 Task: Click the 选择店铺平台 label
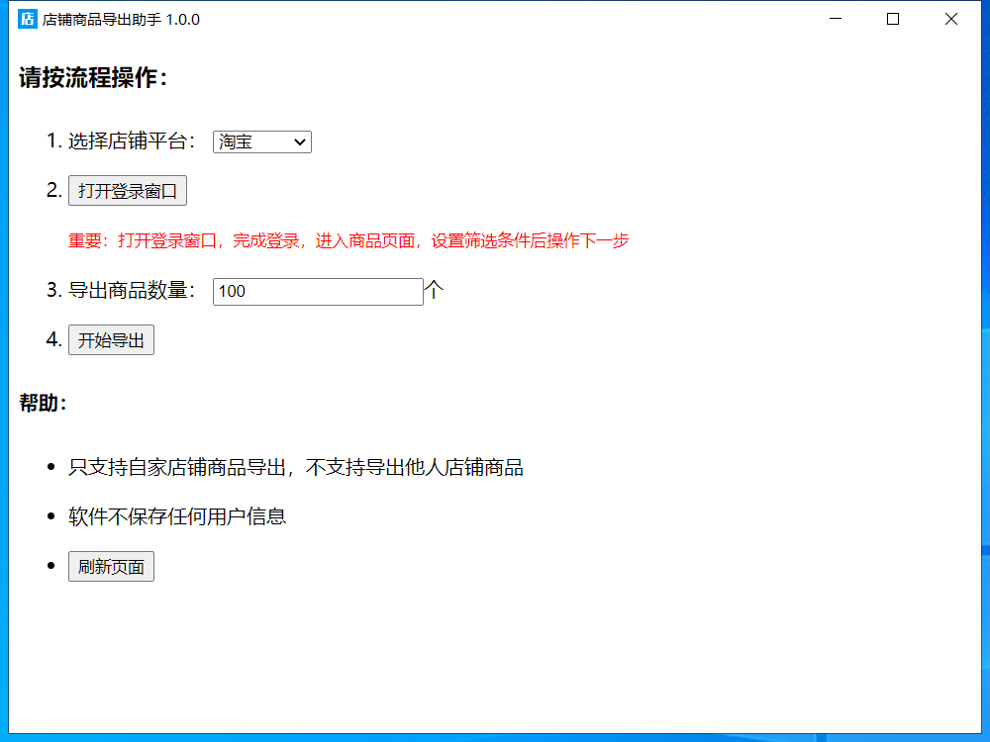(x=133, y=140)
